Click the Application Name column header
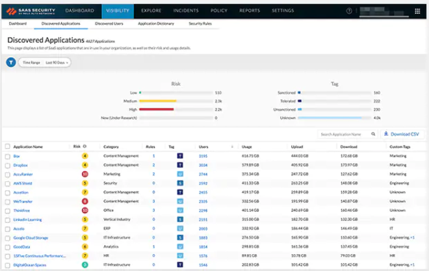The height and width of the screenshot is (271, 429). click(x=28, y=147)
